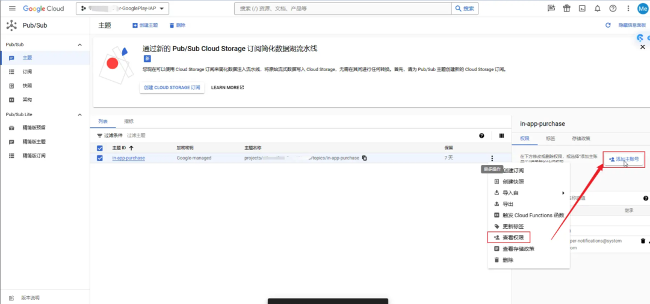This screenshot has height=304, width=650.
Task: Choose 查看权限 from context menu
Action: (x=530, y=238)
